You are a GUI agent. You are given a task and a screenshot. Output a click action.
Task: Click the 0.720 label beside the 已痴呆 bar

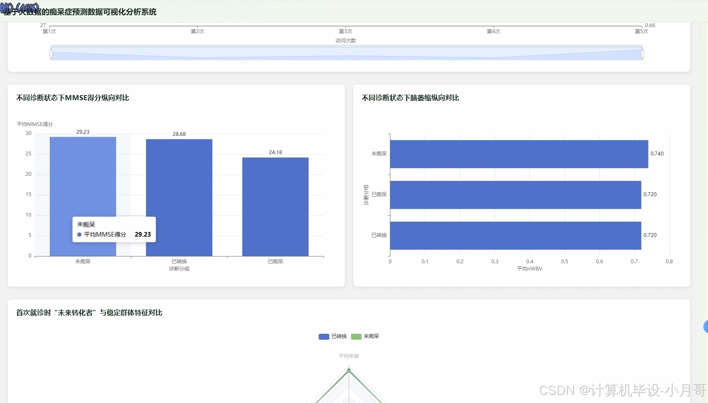(650, 194)
